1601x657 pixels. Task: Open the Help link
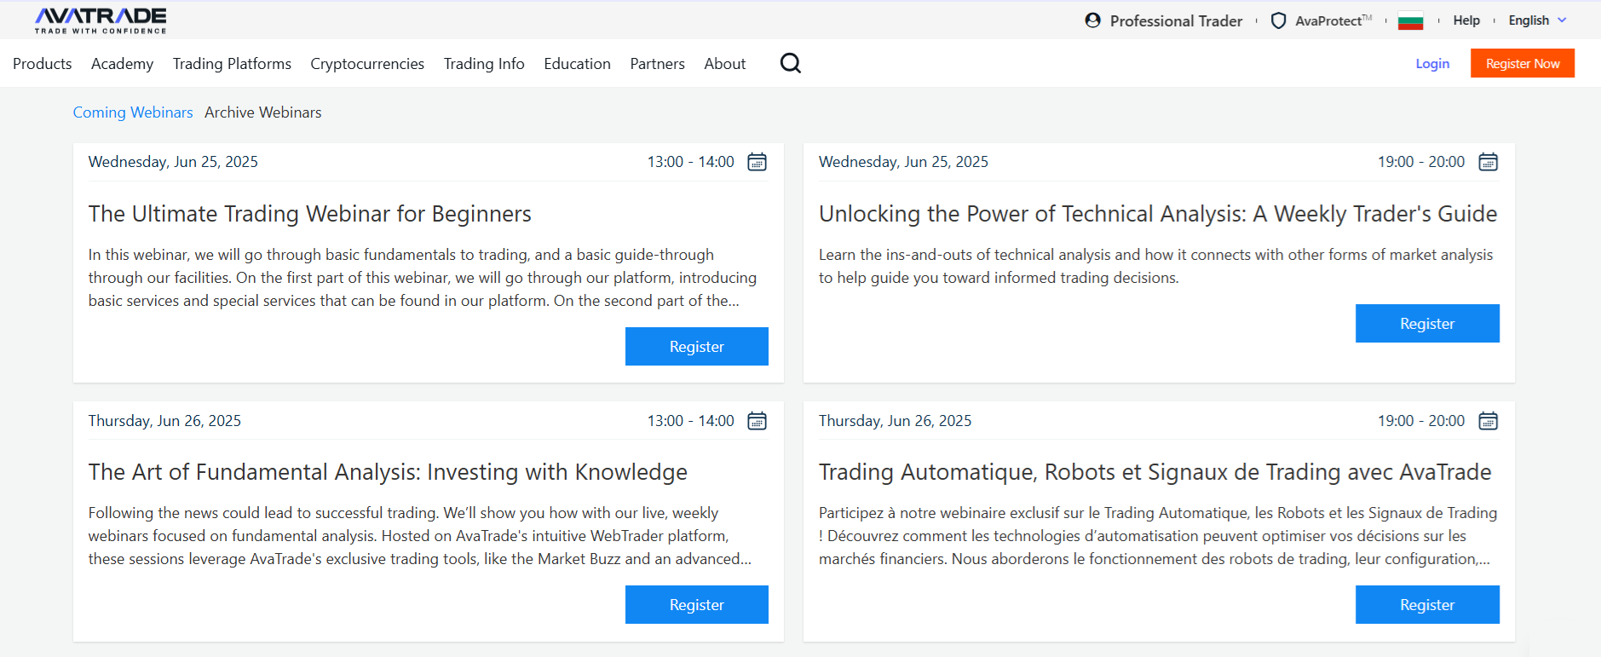click(x=1466, y=20)
